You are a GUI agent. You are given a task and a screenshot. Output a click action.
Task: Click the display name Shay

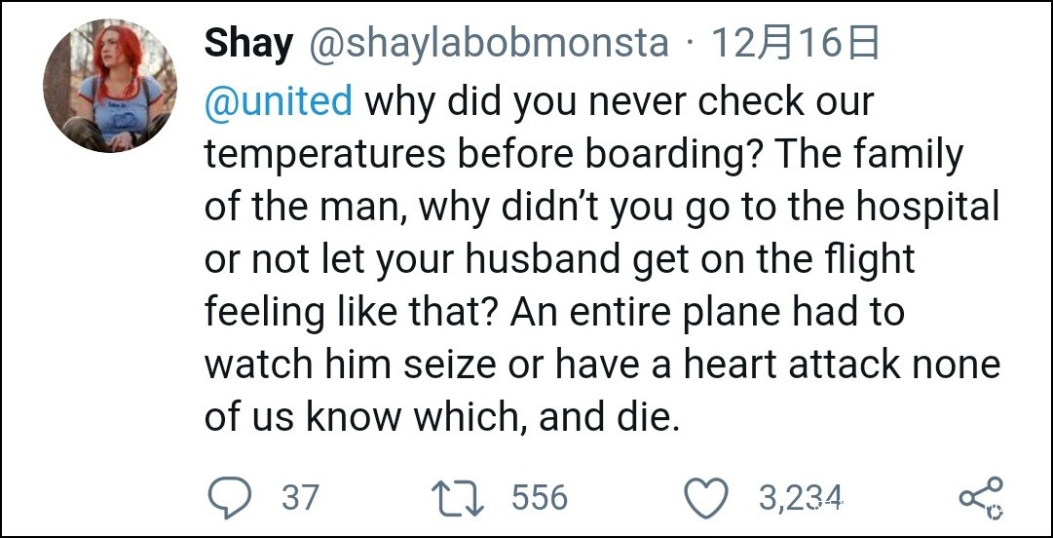click(x=248, y=44)
